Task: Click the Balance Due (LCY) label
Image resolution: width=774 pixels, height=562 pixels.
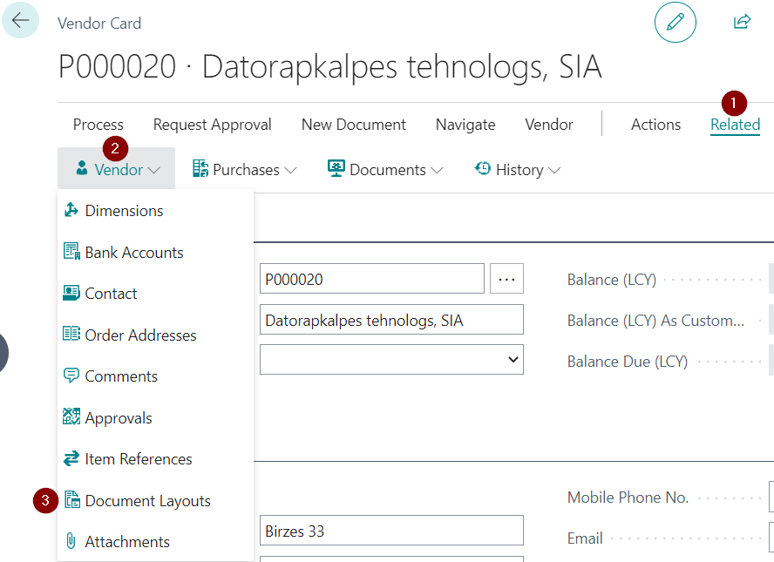Action: (x=628, y=362)
